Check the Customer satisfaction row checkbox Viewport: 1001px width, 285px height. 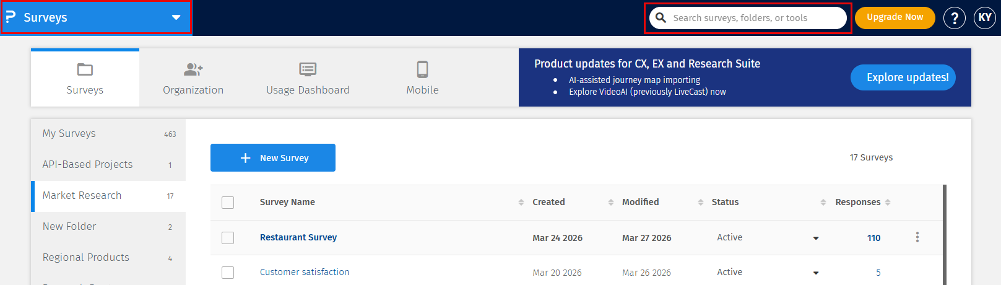click(x=228, y=273)
